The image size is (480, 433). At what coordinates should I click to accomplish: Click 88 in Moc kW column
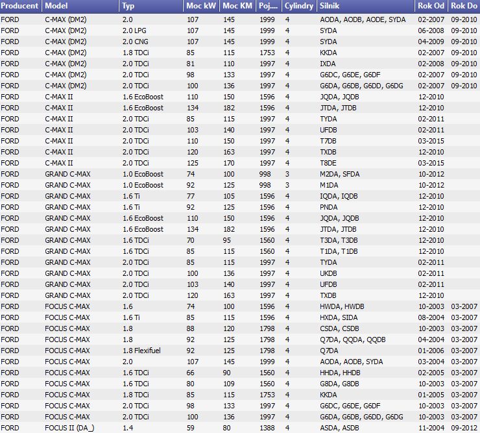click(x=191, y=328)
